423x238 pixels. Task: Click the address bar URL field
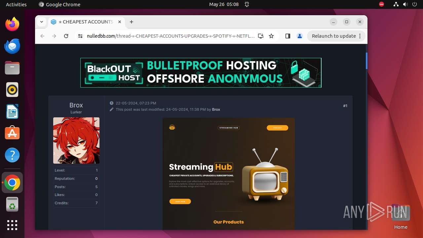tap(171, 36)
